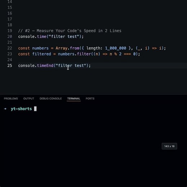
Task: Focus the terminal input cursor block
Action: coord(35,109)
